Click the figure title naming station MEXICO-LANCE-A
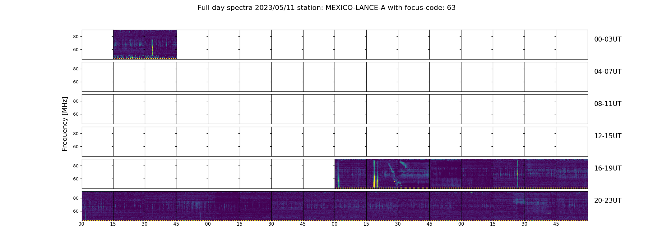 [326, 8]
